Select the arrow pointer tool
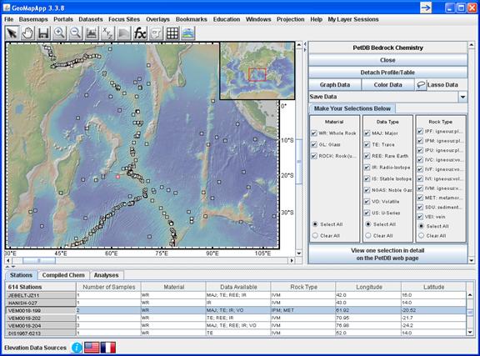Screen dimensions: 480x356 tap(12, 33)
